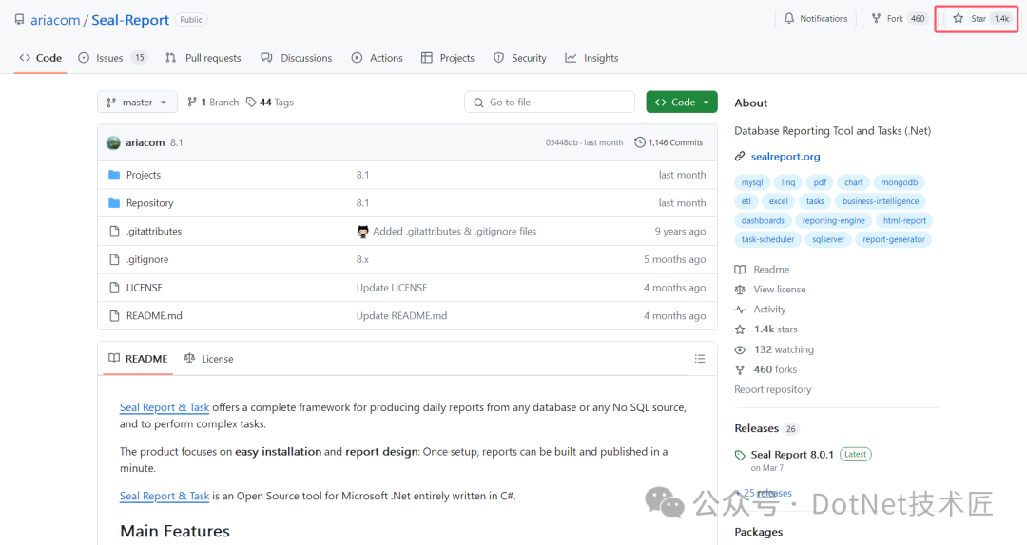Screen dimensions: 1027x545
Task: Fork the repository using Fork button
Action: pos(898,19)
